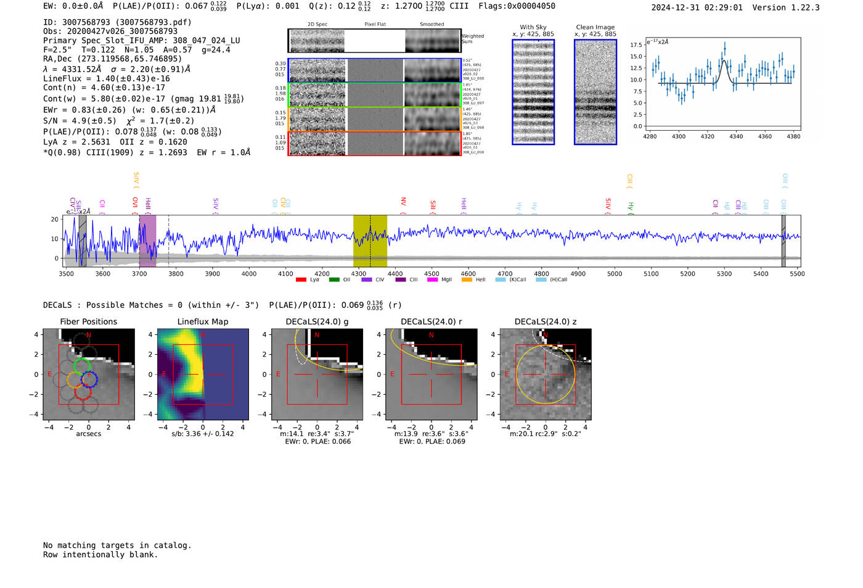Viewport: 863px width, 588px height.
Task: Open the Clean Image cutout
Action: pos(595,92)
